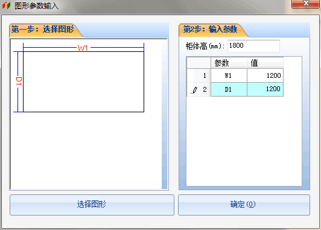Viewport: 321px width, 230px height.
Task: Click the red D1 dimension label
Action: pyautogui.click(x=19, y=81)
